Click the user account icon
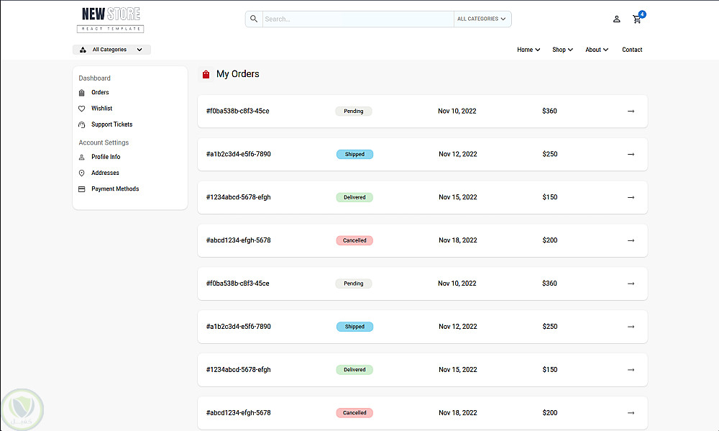Viewport: 719px width, 431px height. 617,19
